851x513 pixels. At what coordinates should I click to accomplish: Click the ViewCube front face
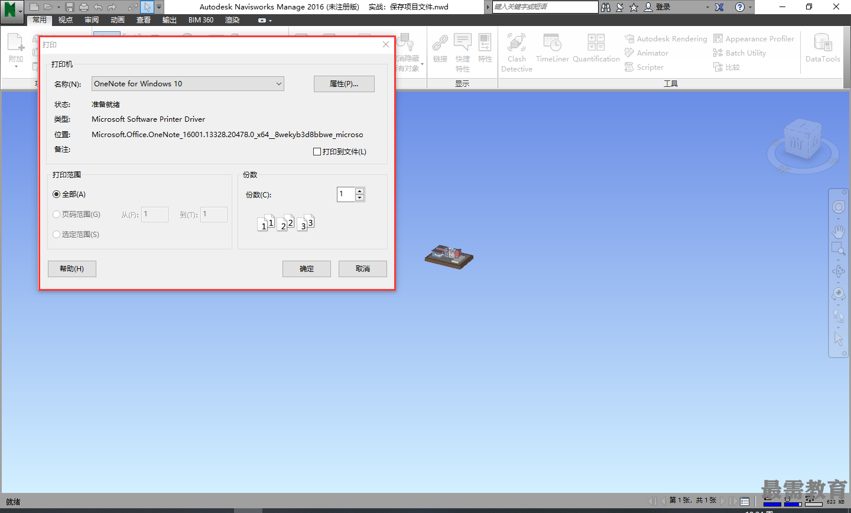tap(796, 143)
